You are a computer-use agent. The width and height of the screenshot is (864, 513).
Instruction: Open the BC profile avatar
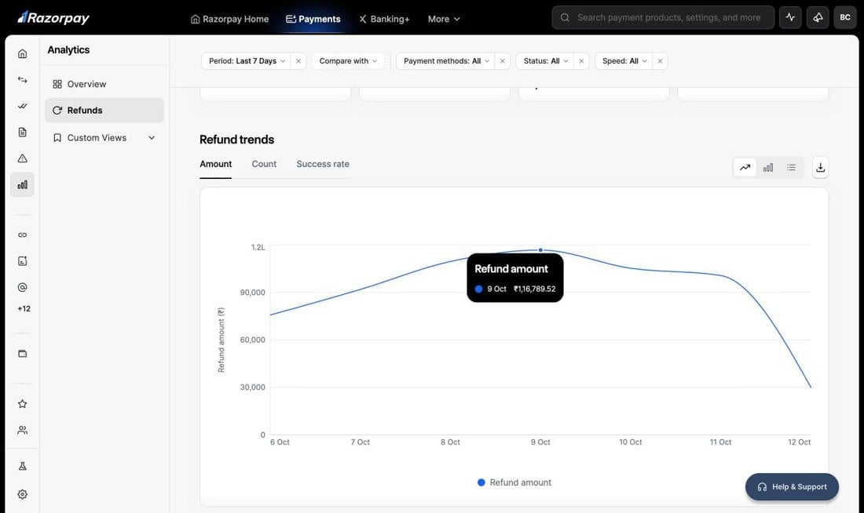click(x=844, y=17)
